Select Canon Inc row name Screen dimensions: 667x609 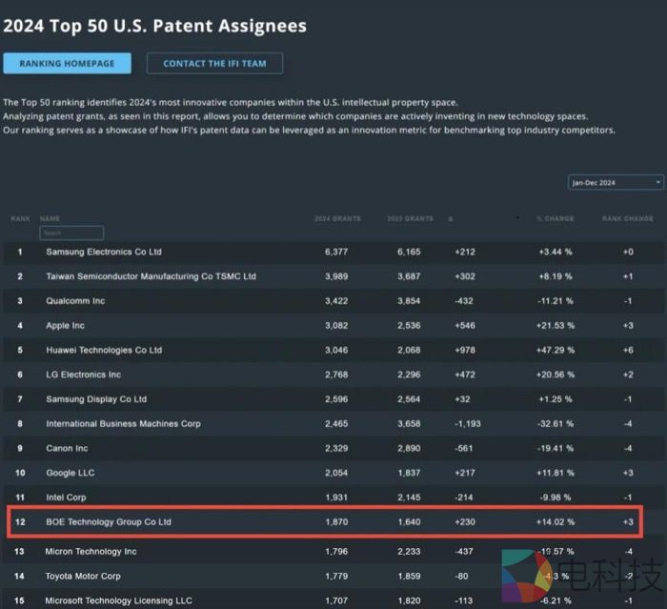[67, 448]
